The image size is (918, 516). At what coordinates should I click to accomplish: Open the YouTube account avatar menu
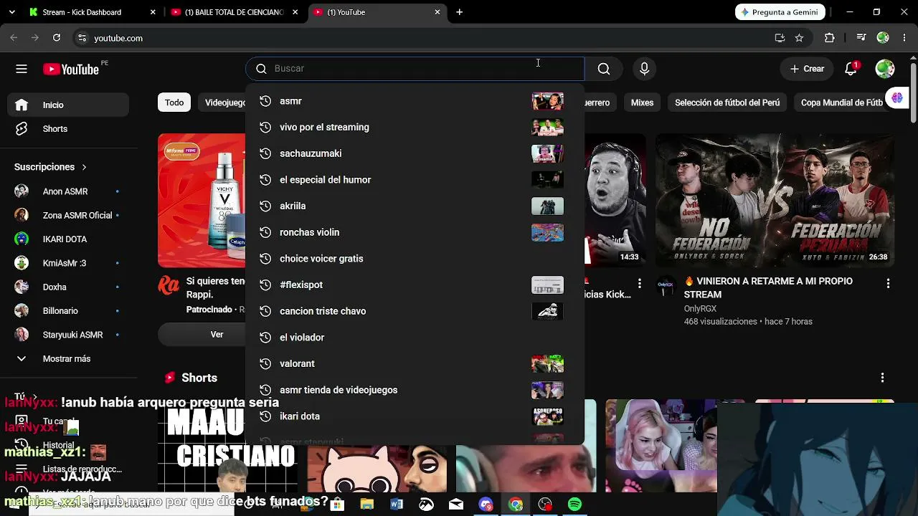click(885, 69)
